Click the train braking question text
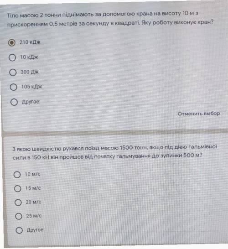228x249 pixels. [x=114, y=152]
